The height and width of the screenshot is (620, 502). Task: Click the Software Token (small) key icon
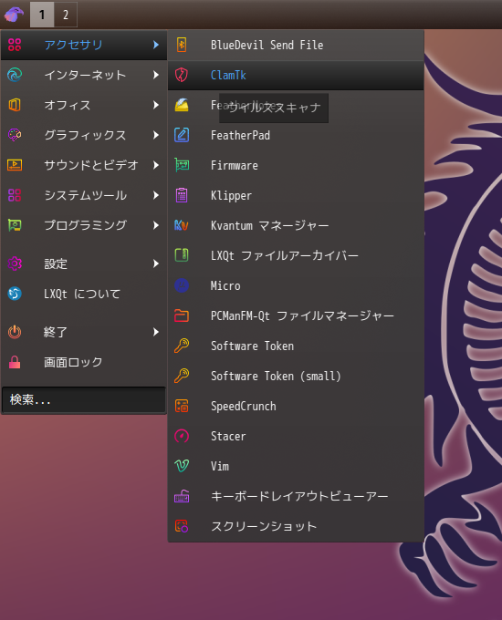182,376
